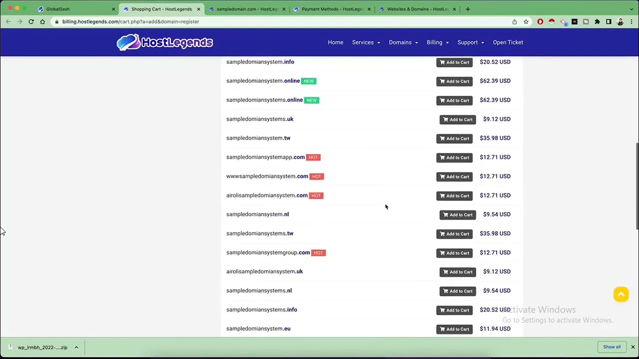Click the sampledomiansystem.eu domain name

click(258, 329)
